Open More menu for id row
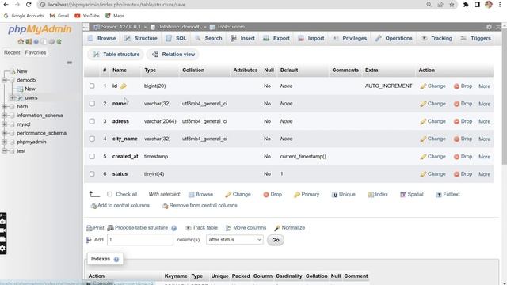Image resolution: width=507 pixels, height=285 pixels. point(484,86)
